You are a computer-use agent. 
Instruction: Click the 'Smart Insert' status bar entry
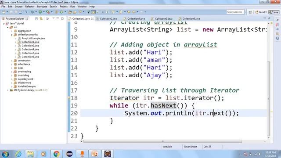[190, 147]
